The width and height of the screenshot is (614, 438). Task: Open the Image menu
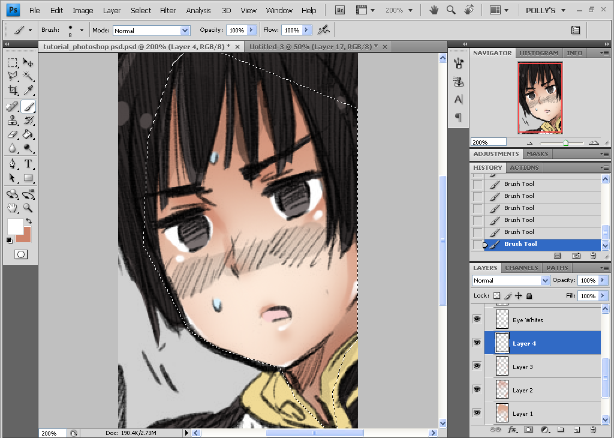83,11
